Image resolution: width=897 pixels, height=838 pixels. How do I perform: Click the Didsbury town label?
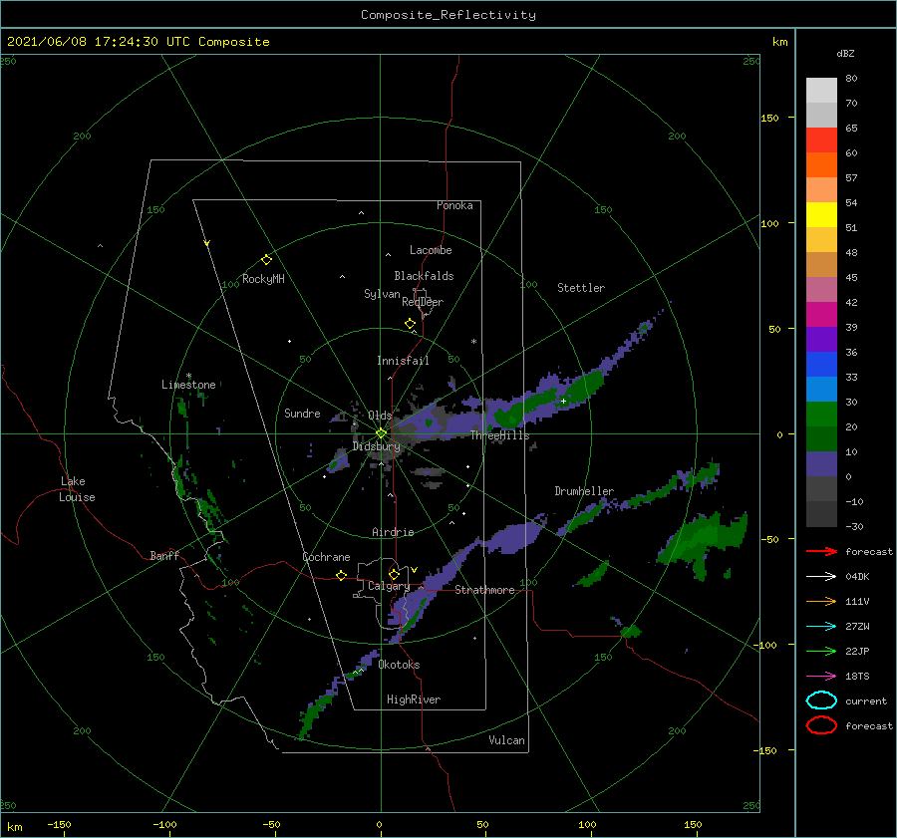[x=377, y=446]
